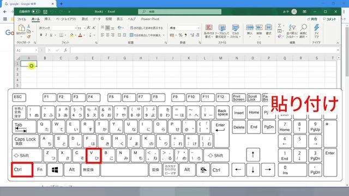Open the Power Pivot tab
This screenshot has width=349, height=196.
coord(150,19)
